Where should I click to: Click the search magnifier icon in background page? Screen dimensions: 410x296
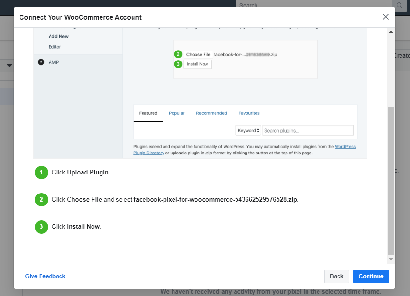click(400, 5)
